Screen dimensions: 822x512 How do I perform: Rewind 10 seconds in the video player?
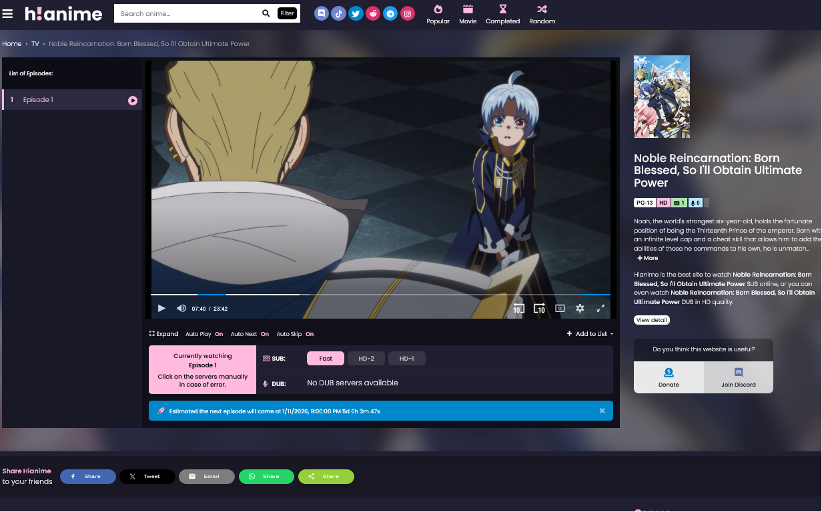click(518, 309)
